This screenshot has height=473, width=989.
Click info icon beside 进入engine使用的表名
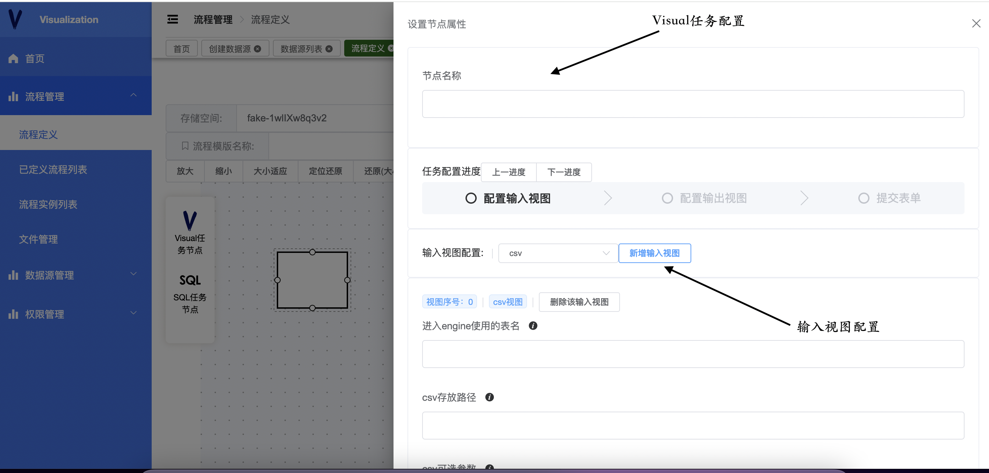click(533, 326)
